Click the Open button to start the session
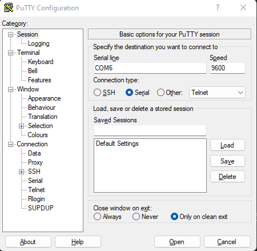This screenshot has width=257, height=251. pyautogui.click(x=177, y=242)
